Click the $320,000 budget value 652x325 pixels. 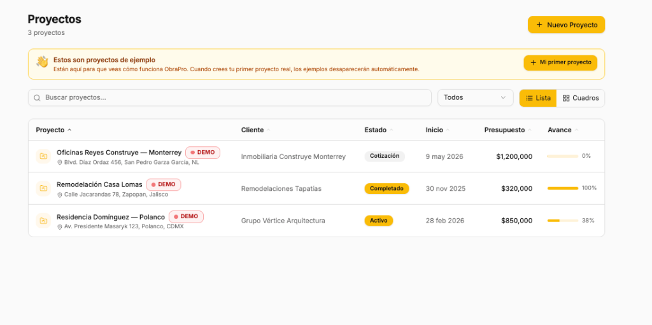(516, 189)
